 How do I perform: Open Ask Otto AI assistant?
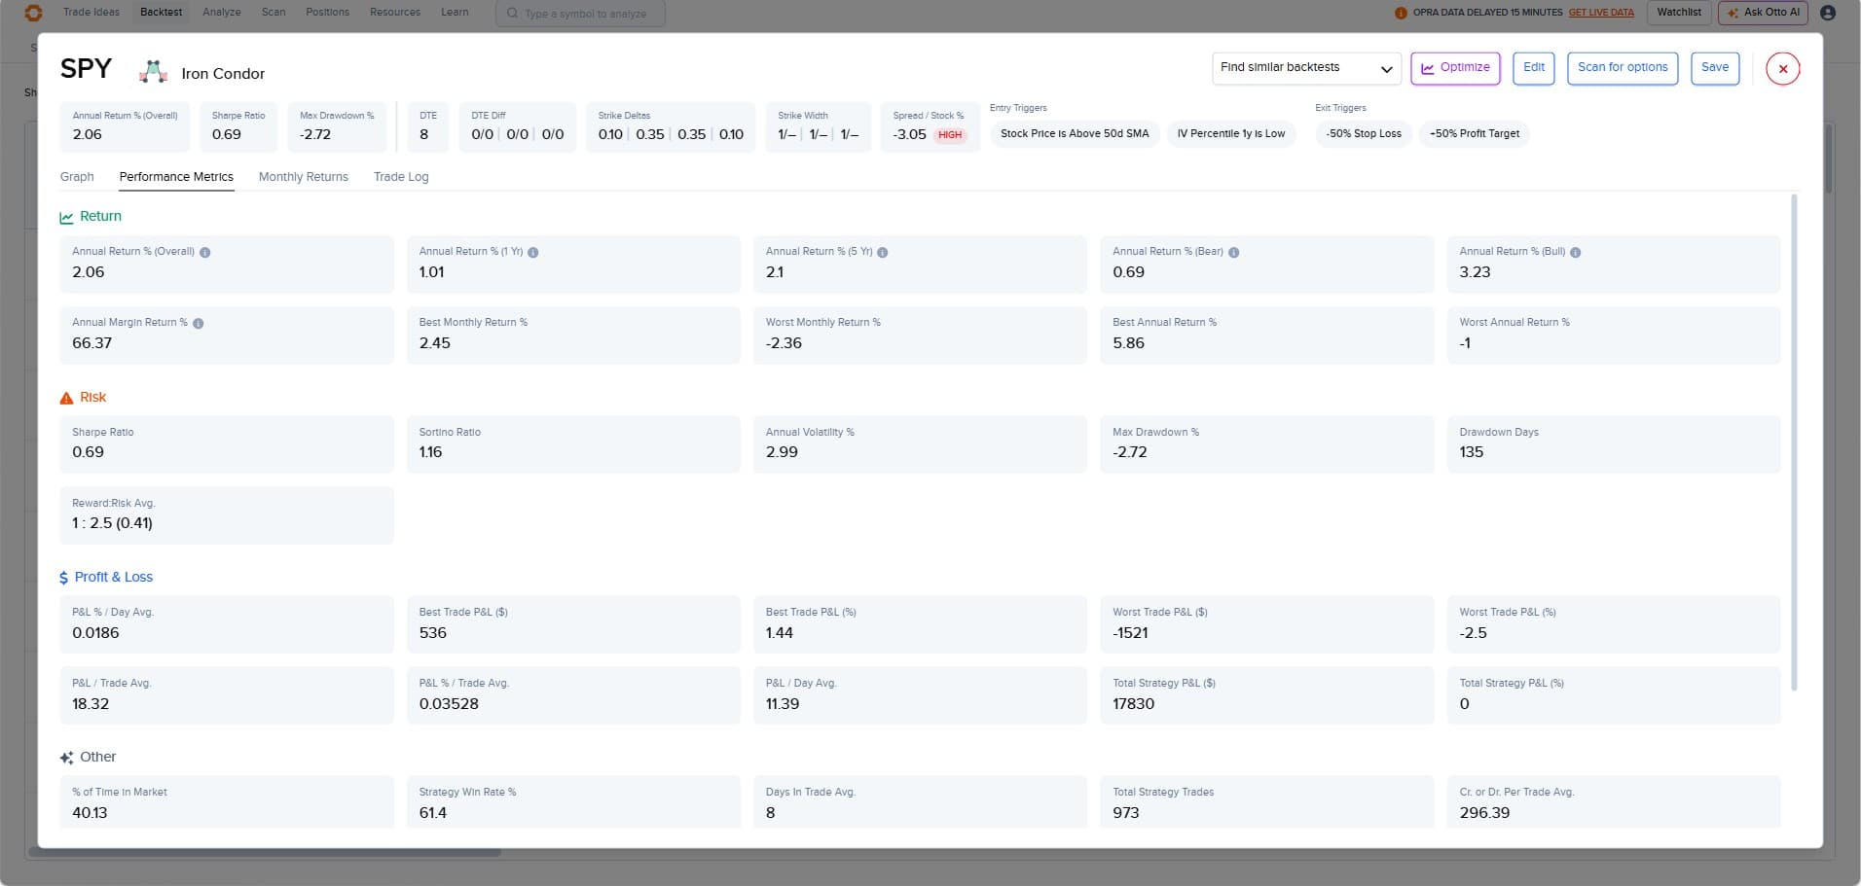click(1764, 13)
